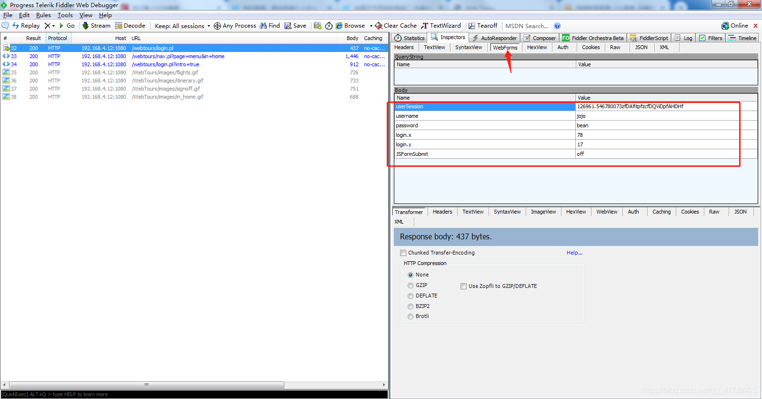Open the View menu

coord(86,15)
